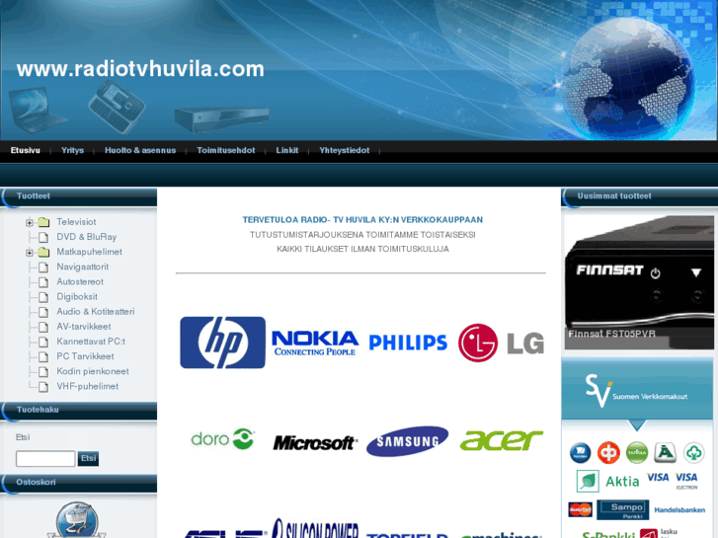The width and height of the screenshot is (718, 538).
Task: Open Televisiot product category
Action: click(x=76, y=222)
